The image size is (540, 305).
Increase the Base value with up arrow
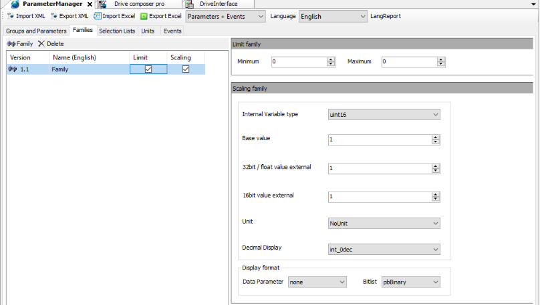(436, 137)
